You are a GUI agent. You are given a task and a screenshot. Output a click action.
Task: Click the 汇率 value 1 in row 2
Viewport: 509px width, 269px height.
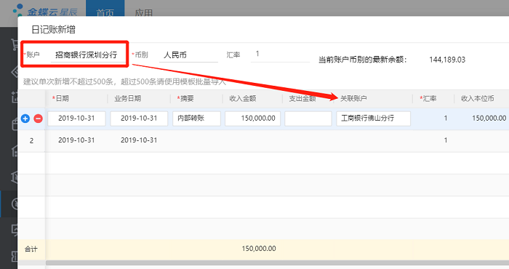pos(446,140)
